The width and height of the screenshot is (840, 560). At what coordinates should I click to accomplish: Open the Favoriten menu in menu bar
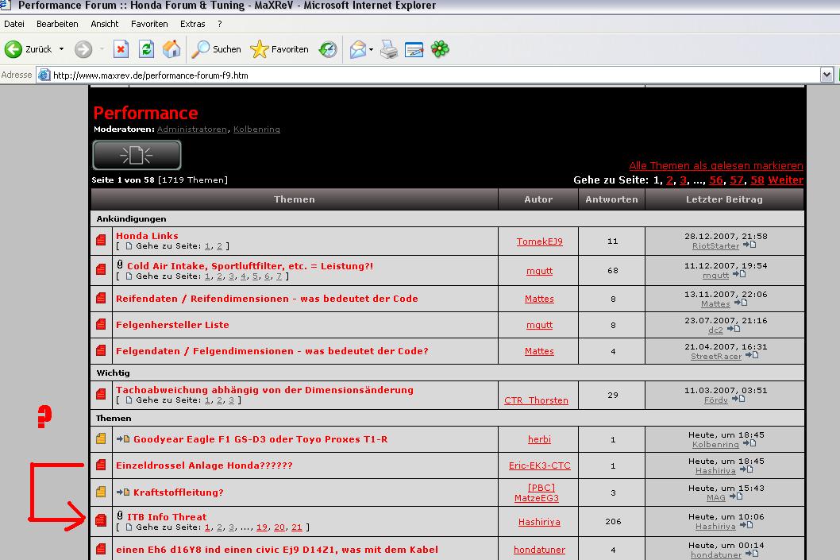(149, 24)
